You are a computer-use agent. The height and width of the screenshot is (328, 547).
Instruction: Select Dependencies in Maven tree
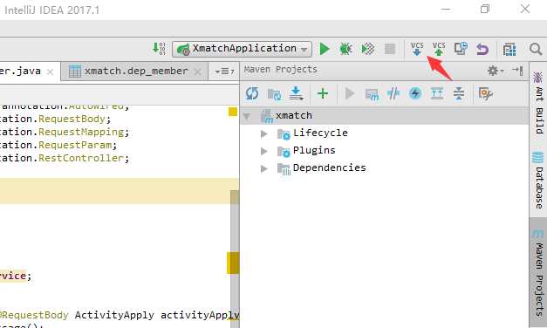(329, 167)
